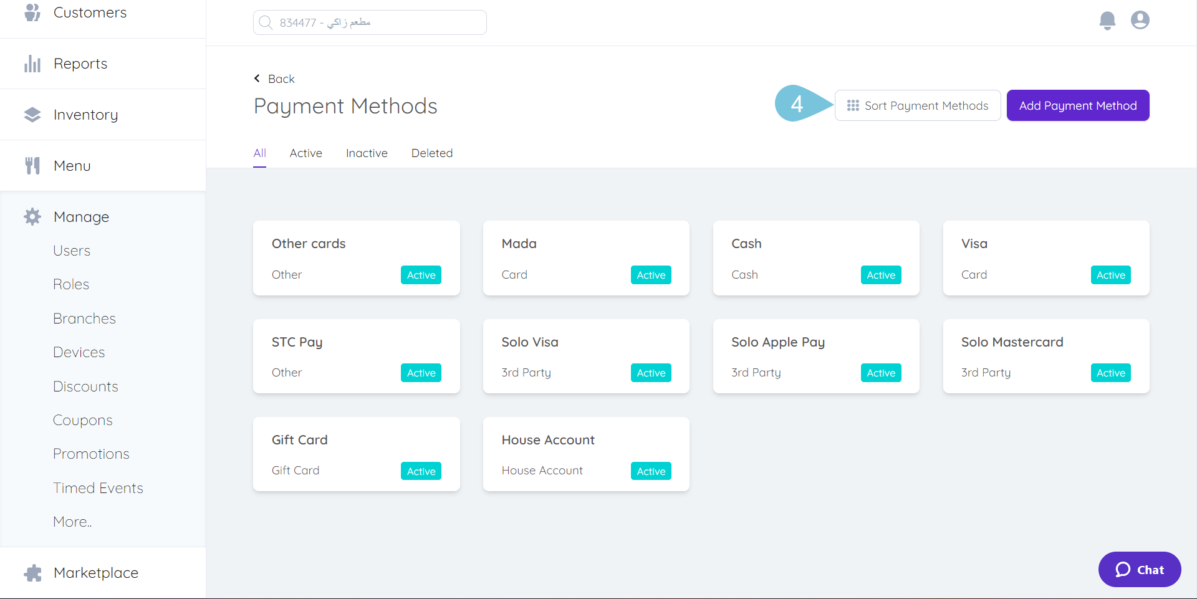Switch to the Inactive tab

click(367, 153)
